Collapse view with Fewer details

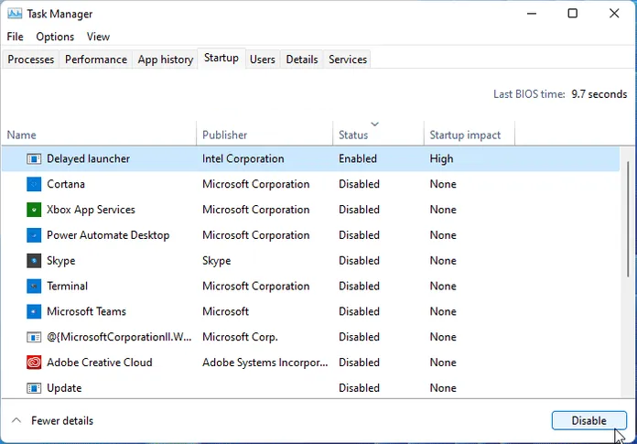53,420
